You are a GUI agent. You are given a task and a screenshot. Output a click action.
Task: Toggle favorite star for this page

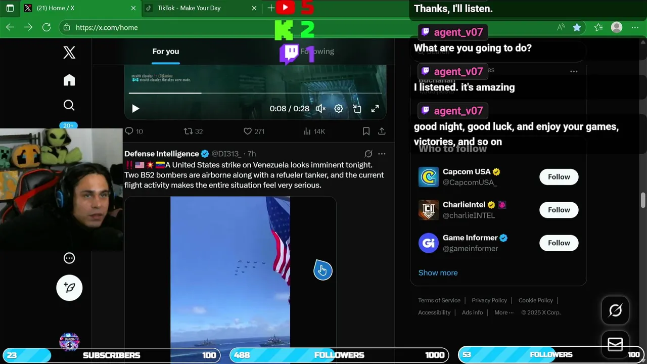577,27
